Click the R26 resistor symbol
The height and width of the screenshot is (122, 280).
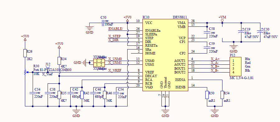25,53
